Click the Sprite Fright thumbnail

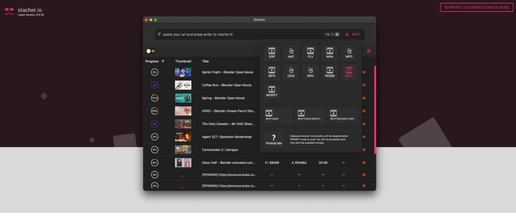pyautogui.click(x=183, y=72)
